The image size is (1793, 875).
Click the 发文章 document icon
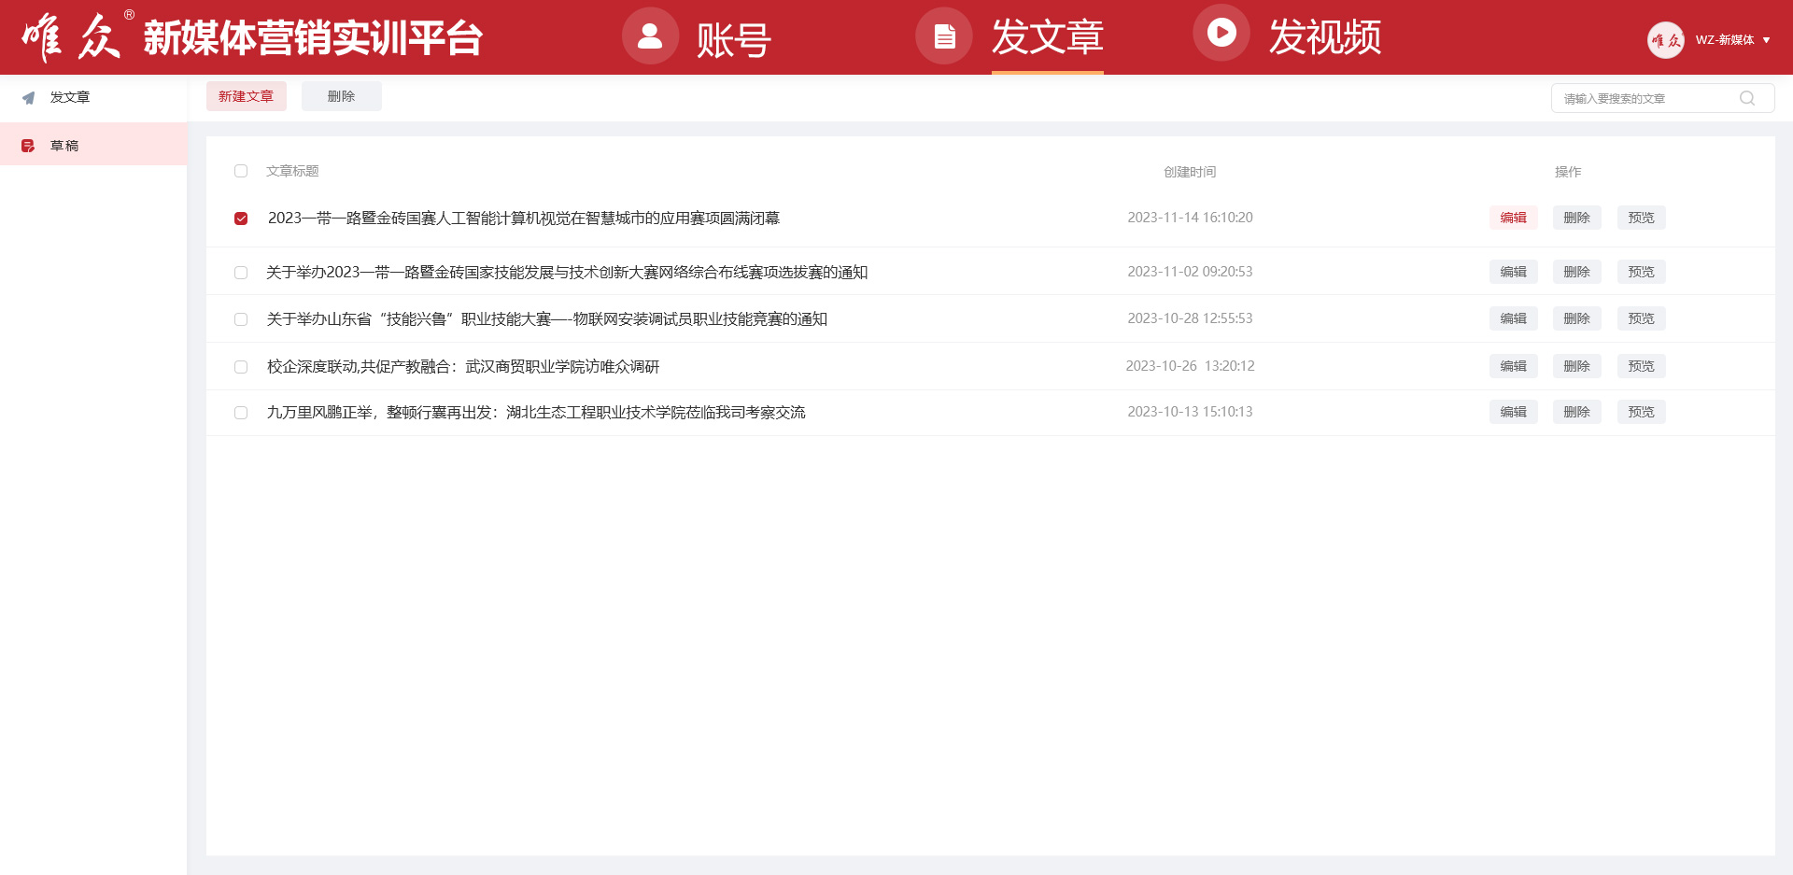pos(944,36)
